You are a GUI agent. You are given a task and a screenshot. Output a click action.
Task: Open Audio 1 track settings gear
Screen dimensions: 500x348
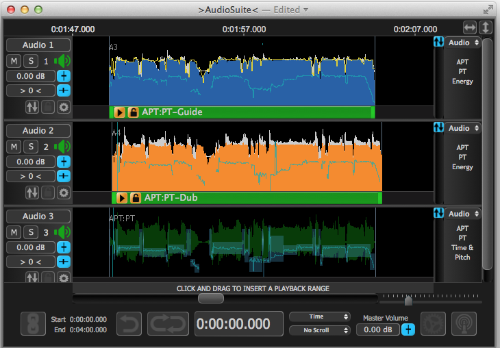64,107
